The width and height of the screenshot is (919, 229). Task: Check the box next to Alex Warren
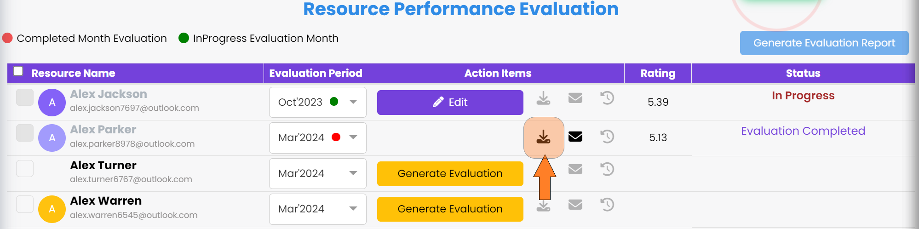pyautogui.click(x=25, y=204)
